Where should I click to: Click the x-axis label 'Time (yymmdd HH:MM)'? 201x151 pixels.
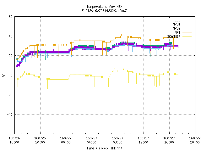tap(104, 148)
